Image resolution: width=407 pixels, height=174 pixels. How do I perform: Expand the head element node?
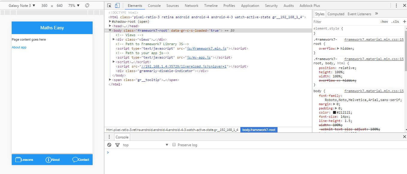[x=110, y=26]
